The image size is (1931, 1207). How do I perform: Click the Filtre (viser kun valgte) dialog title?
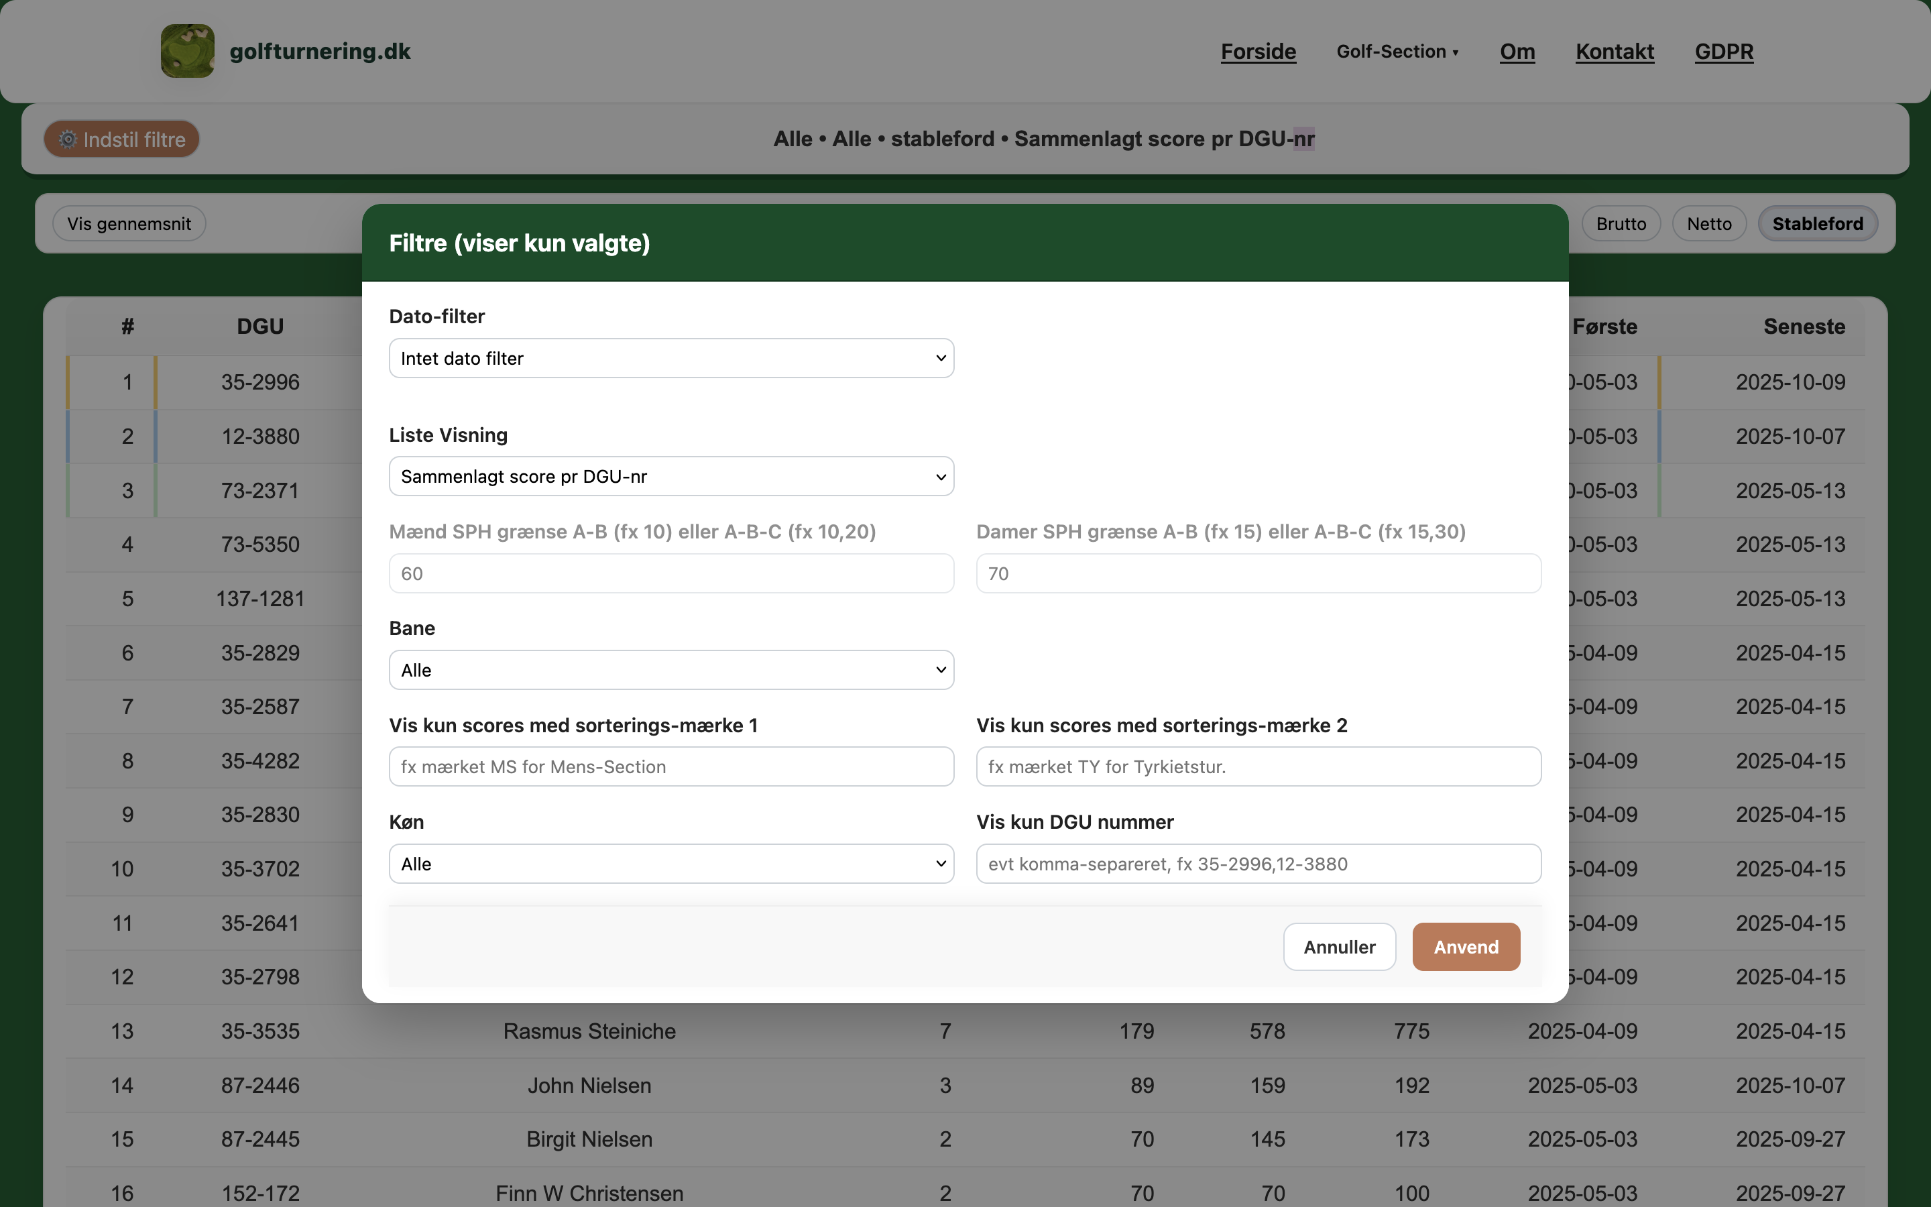(x=520, y=243)
